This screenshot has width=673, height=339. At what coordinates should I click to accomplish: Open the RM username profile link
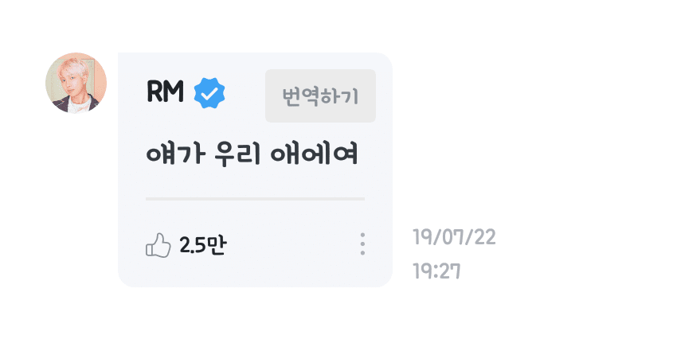tap(165, 92)
